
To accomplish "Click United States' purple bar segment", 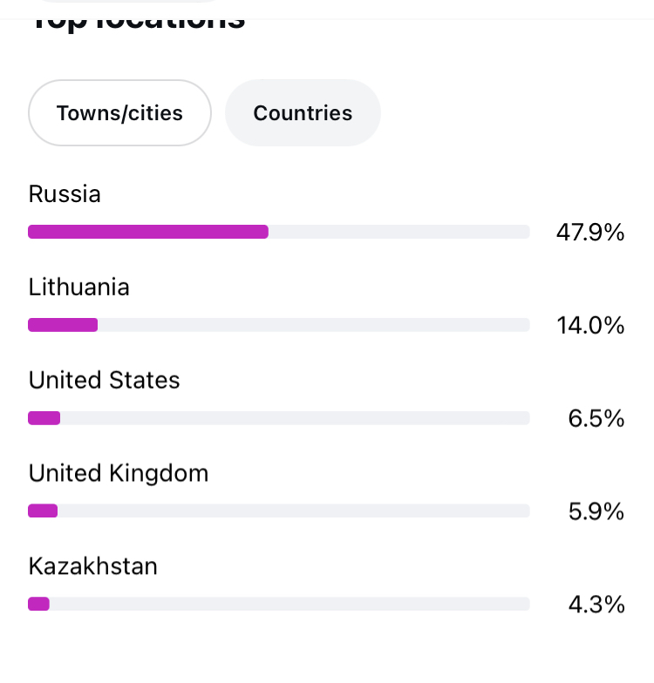I will tap(44, 418).
